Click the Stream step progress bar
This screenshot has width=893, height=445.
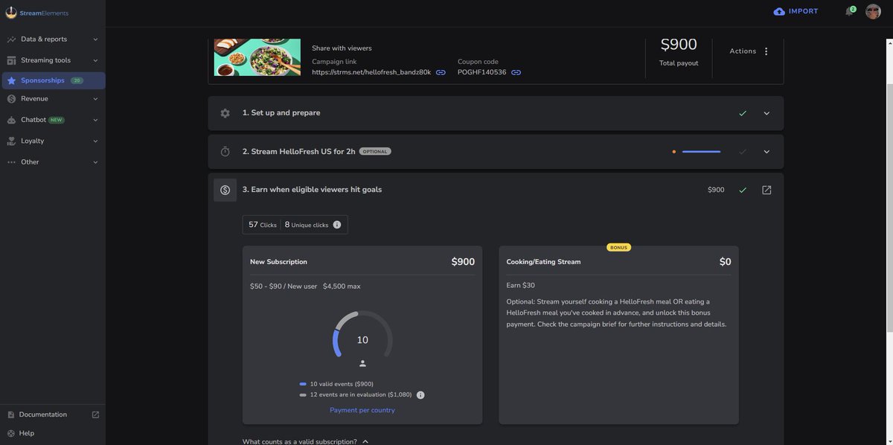pos(701,152)
